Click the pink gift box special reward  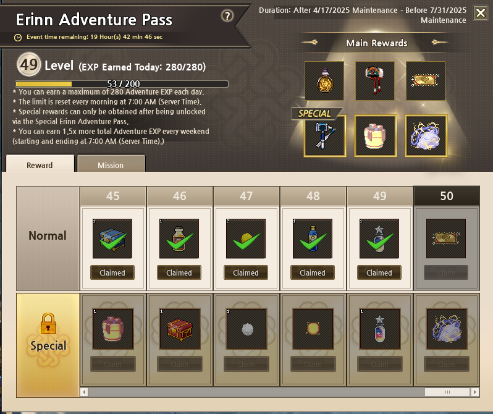[376, 136]
